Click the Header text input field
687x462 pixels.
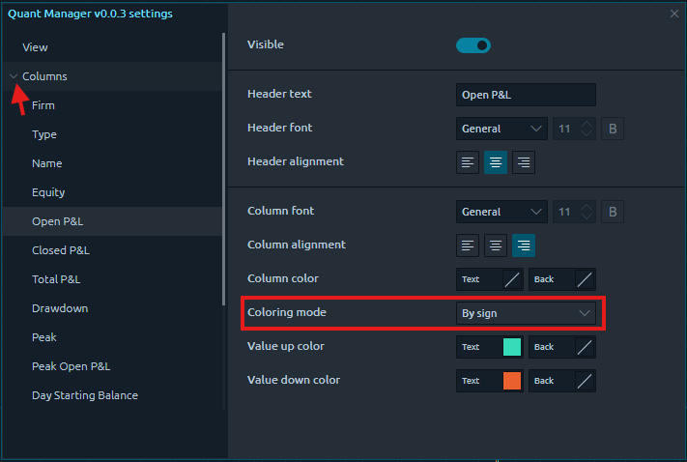(526, 95)
